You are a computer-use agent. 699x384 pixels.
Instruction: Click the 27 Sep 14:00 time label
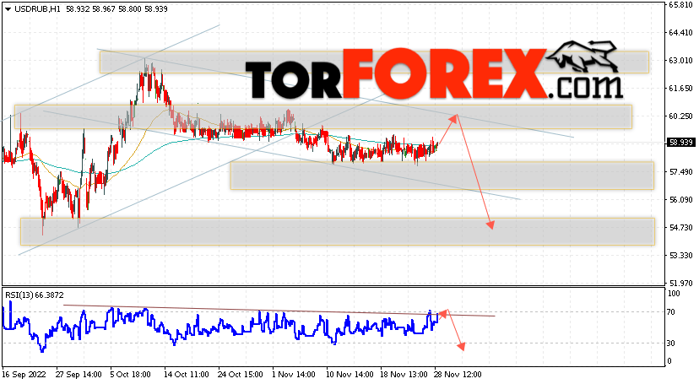pos(79,374)
